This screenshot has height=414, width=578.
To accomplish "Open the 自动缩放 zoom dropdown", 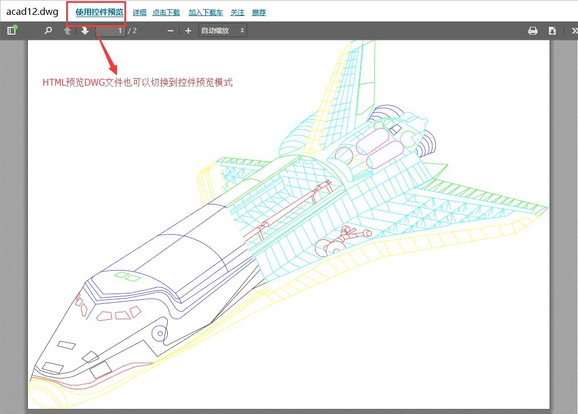I will tap(219, 30).
